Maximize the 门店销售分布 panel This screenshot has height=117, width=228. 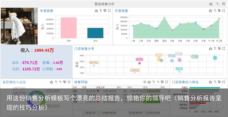pos(224,49)
